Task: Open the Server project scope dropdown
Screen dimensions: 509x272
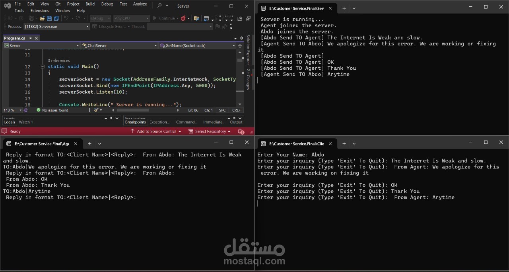Action: tap(41, 46)
